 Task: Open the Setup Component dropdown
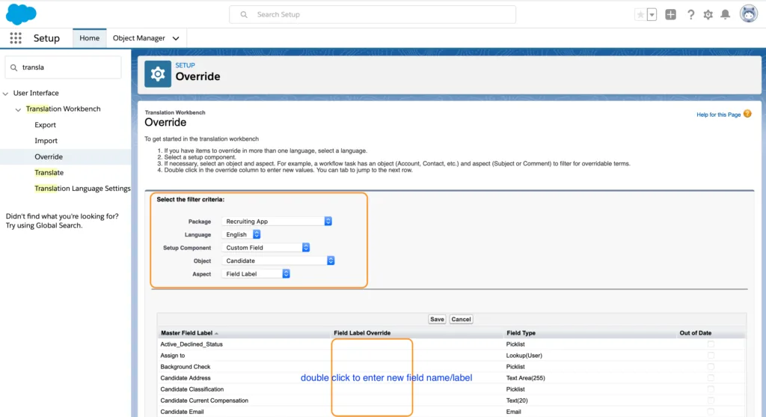[x=266, y=248]
